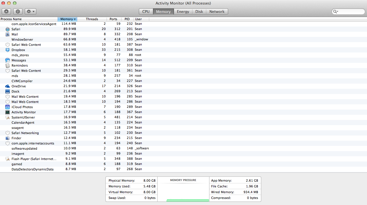Select the CVMCompiler process
The width and height of the screenshot is (367, 205).
22,81
